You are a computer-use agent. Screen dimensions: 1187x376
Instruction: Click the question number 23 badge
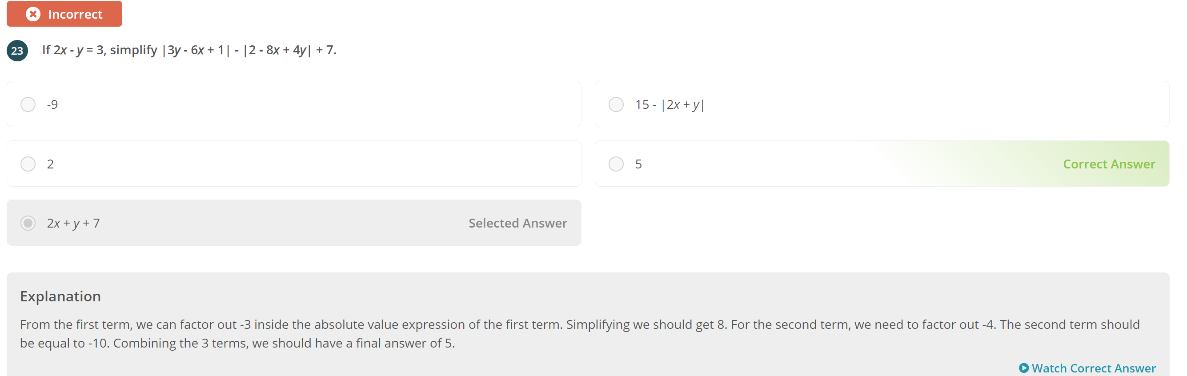click(x=17, y=51)
